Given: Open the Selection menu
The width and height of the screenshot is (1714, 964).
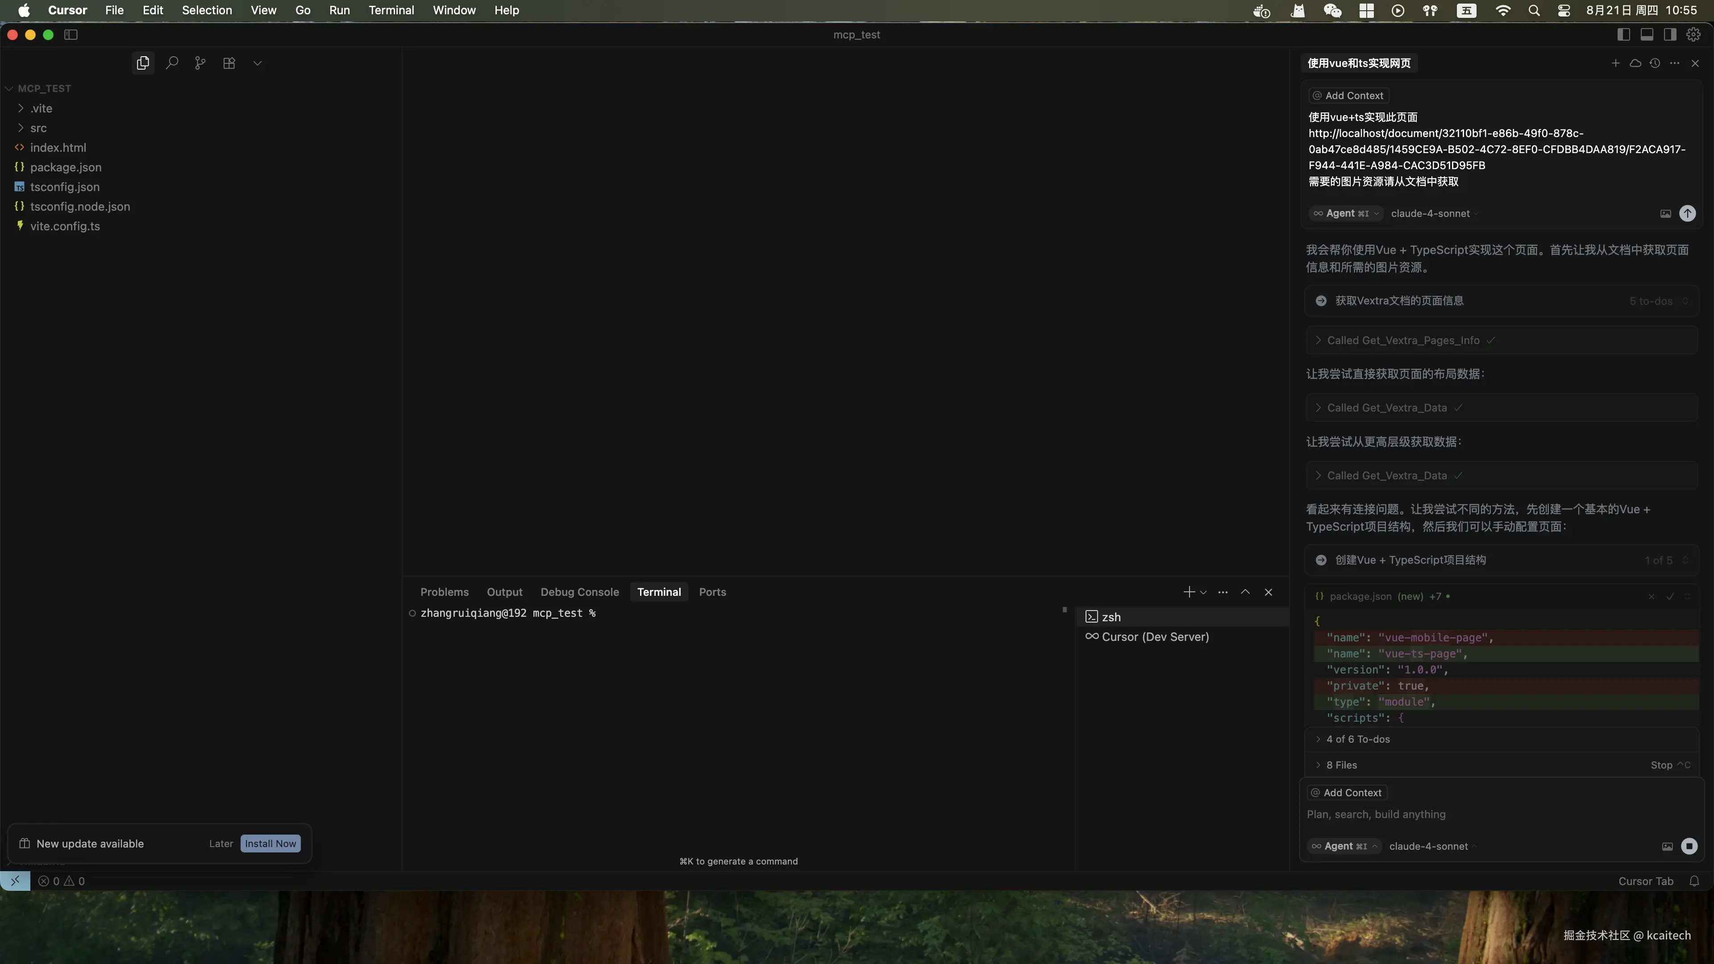Looking at the screenshot, I should [x=206, y=10].
